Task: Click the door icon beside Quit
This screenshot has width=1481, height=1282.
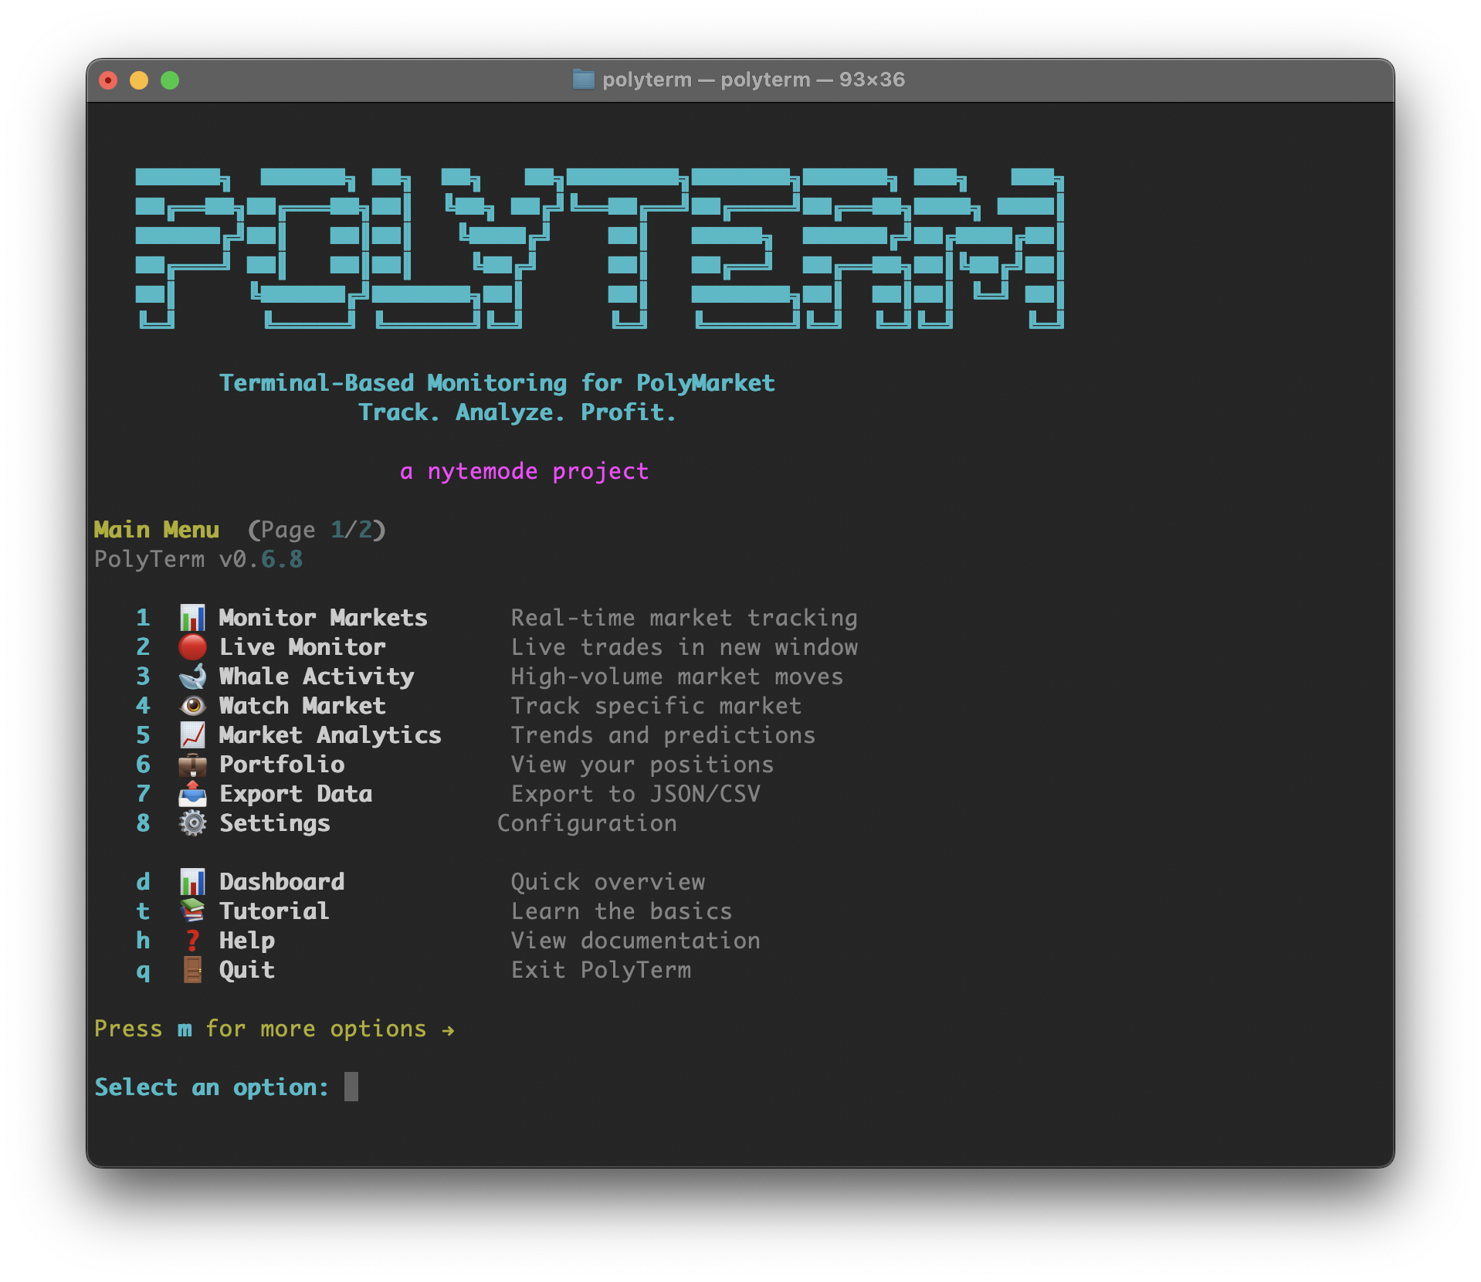Action: point(192,970)
